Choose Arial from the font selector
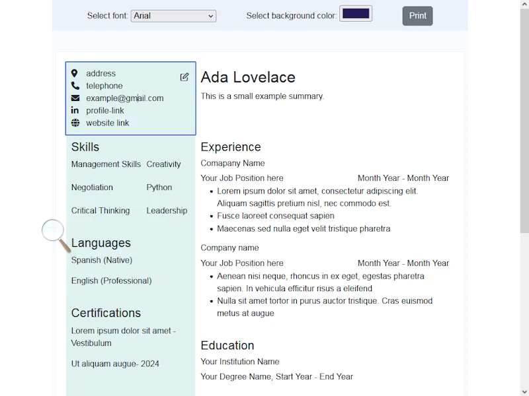529x396 pixels. [173, 16]
